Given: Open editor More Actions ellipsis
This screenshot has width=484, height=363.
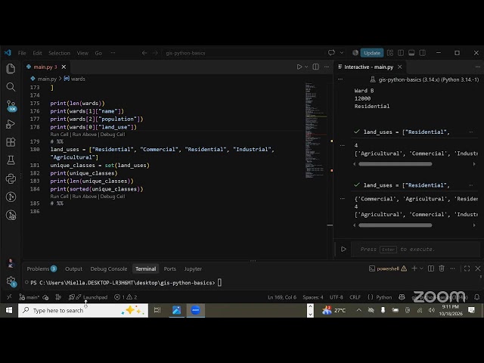Looking at the screenshot, I should pyautogui.click(x=326, y=67).
